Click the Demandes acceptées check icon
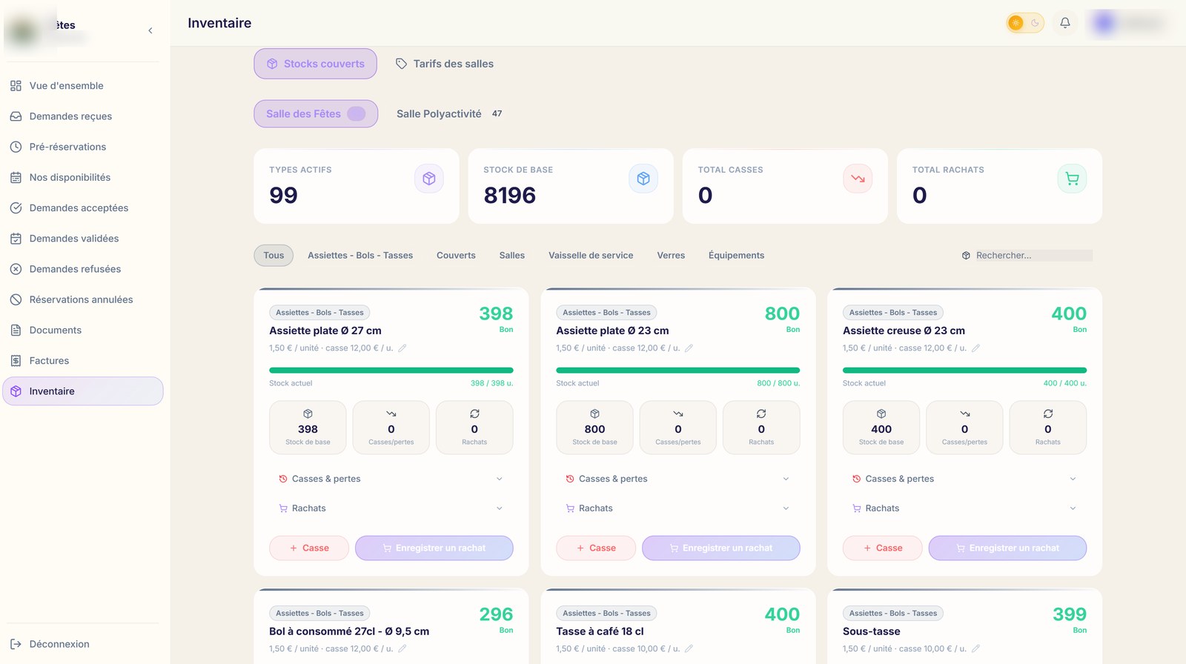This screenshot has height=664, width=1186. click(16, 208)
